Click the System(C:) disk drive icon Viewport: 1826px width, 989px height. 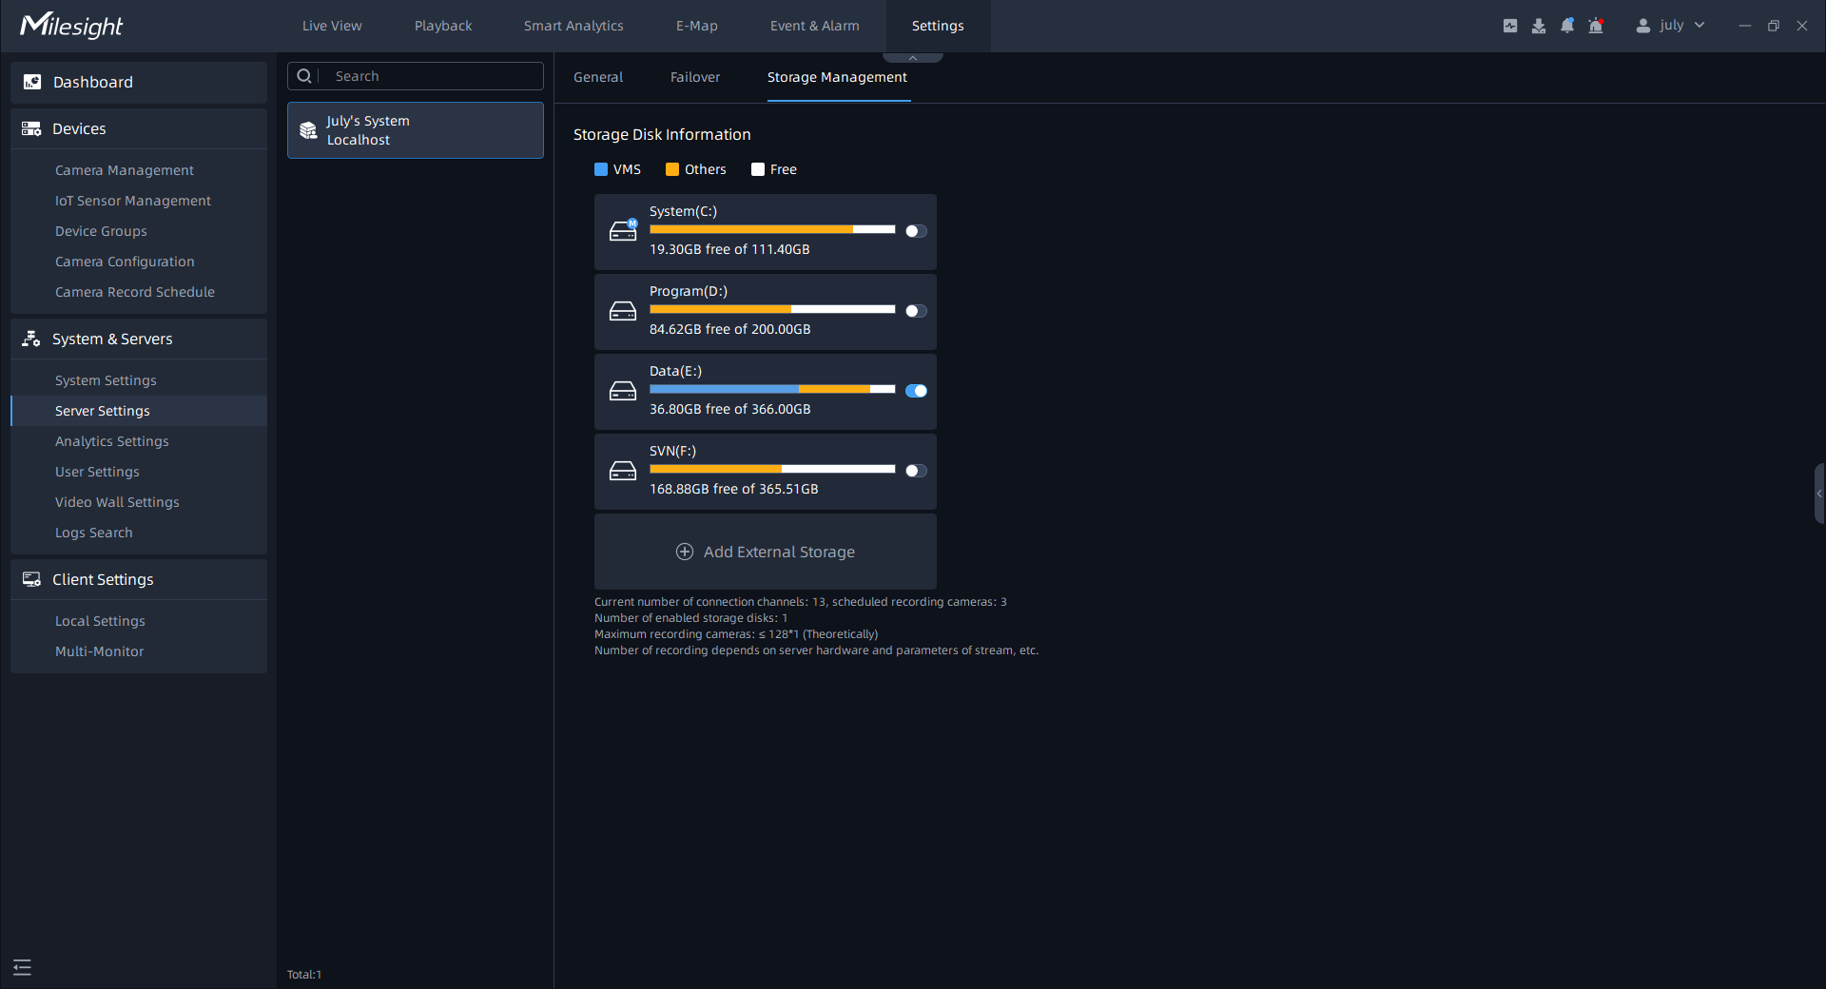pyautogui.click(x=623, y=231)
